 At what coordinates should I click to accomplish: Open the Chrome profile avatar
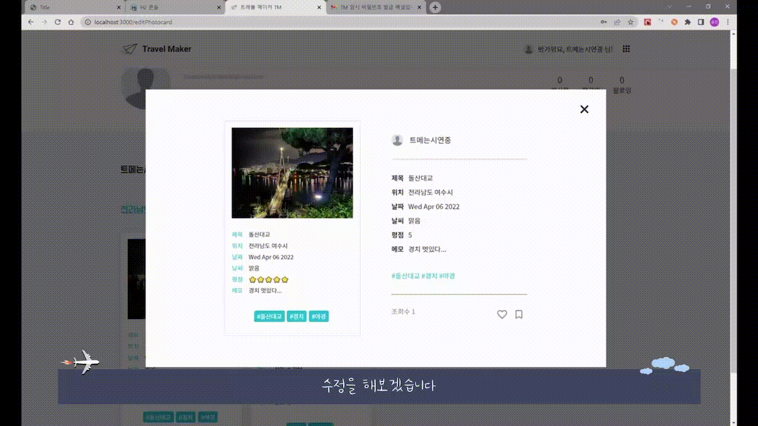click(715, 22)
